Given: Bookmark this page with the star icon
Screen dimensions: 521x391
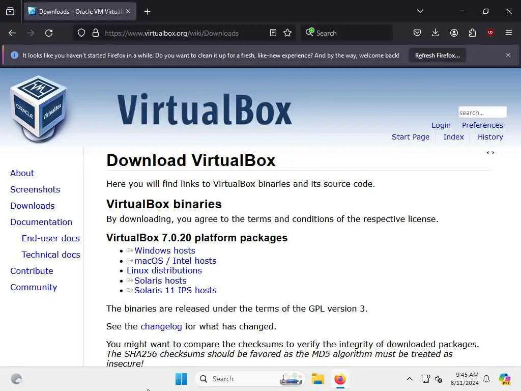Looking at the screenshot, I should point(288,33).
